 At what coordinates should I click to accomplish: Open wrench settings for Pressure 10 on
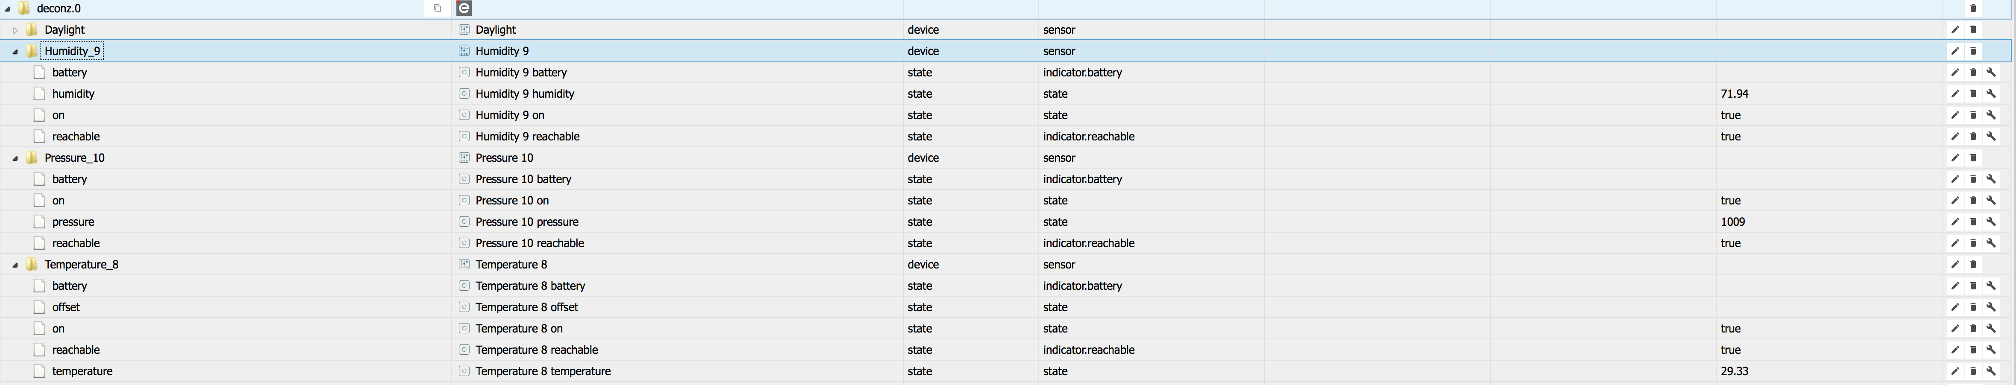(1992, 200)
